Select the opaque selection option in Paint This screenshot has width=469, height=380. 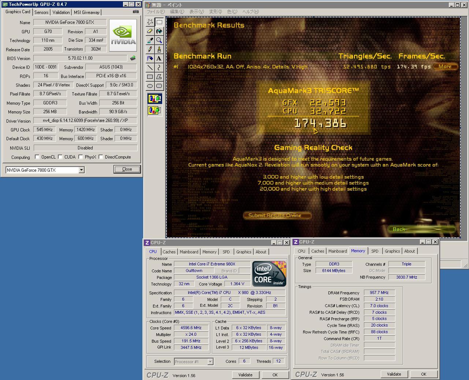pyautogui.click(x=155, y=98)
